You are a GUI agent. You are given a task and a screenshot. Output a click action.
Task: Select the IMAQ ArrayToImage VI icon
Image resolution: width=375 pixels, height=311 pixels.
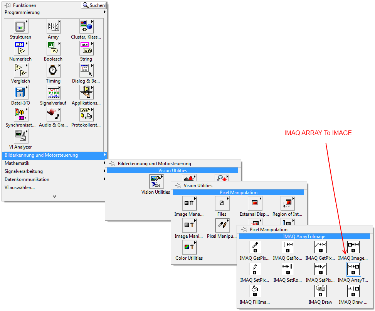pos(353,269)
